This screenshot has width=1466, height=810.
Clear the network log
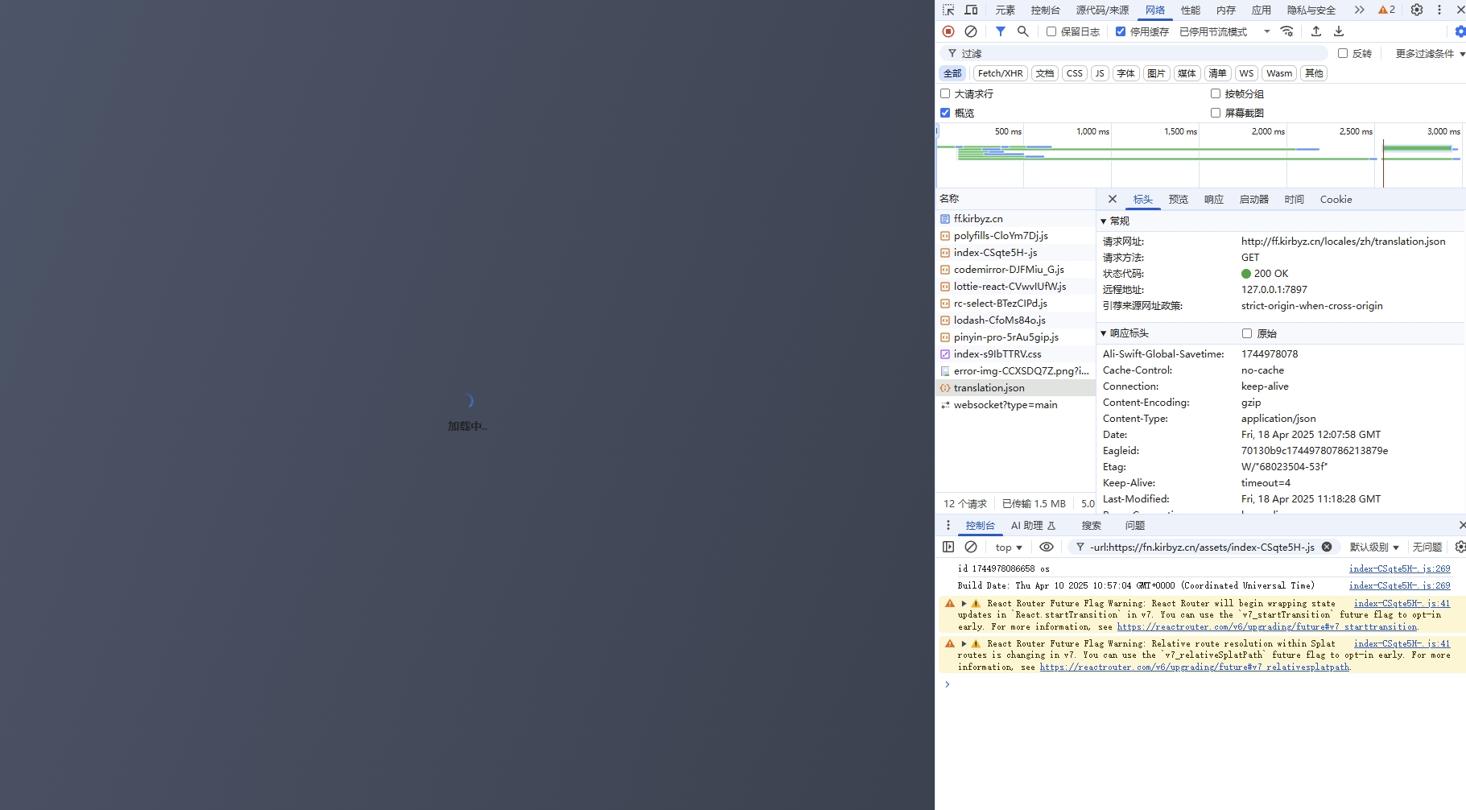pos(971,31)
